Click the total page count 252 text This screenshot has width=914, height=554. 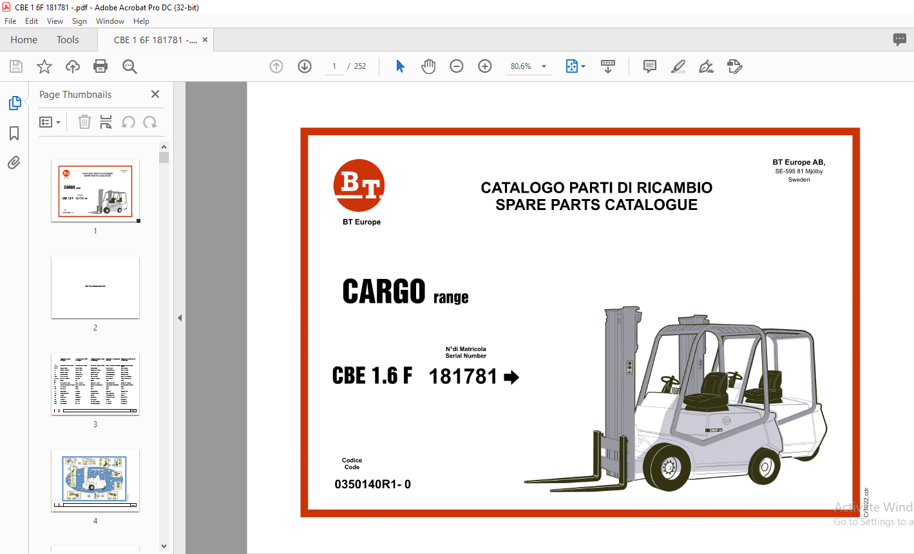tap(360, 66)
